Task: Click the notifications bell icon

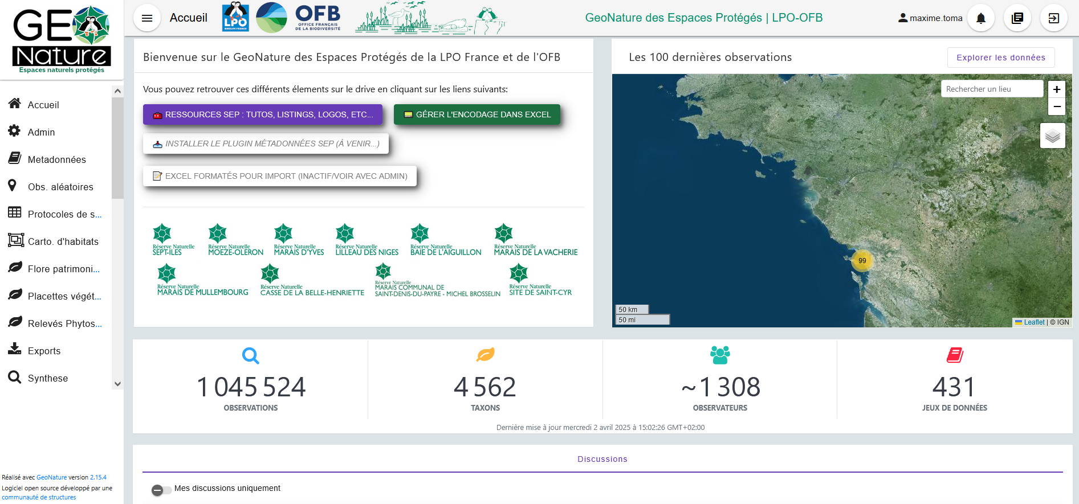Action: [981, 18]
